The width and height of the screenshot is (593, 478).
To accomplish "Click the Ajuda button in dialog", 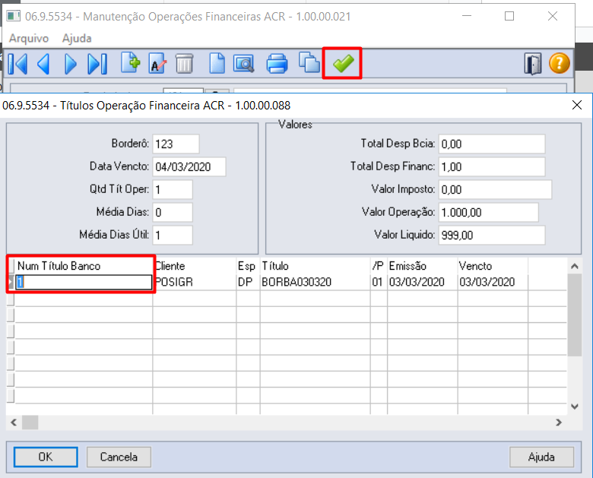I will point(541,457).
